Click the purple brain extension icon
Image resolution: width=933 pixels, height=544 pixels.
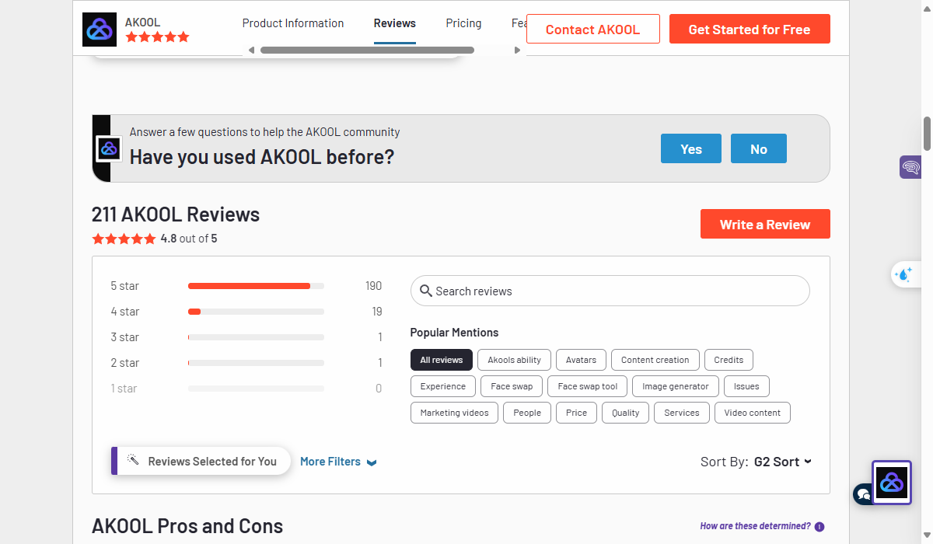pos(910,167)
